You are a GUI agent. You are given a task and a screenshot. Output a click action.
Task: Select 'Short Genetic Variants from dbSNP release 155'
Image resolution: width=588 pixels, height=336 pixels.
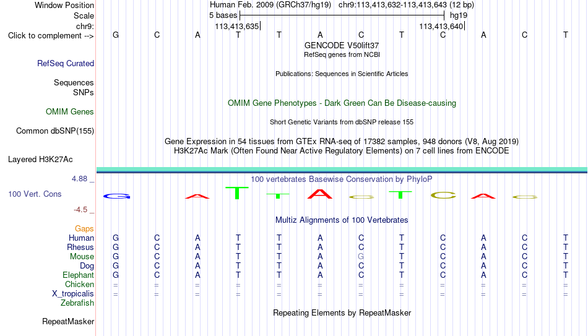point(342,123)
